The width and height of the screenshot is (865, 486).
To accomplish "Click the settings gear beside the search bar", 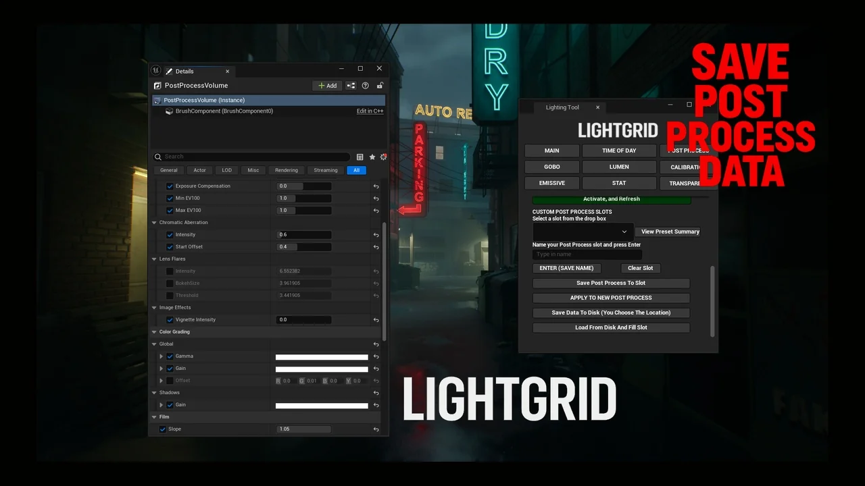I will pos(383,157).
